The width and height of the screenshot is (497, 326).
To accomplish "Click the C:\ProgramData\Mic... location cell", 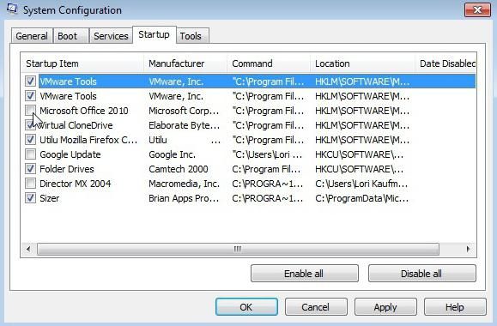I will pyautogui.click(x=362, y=198).
